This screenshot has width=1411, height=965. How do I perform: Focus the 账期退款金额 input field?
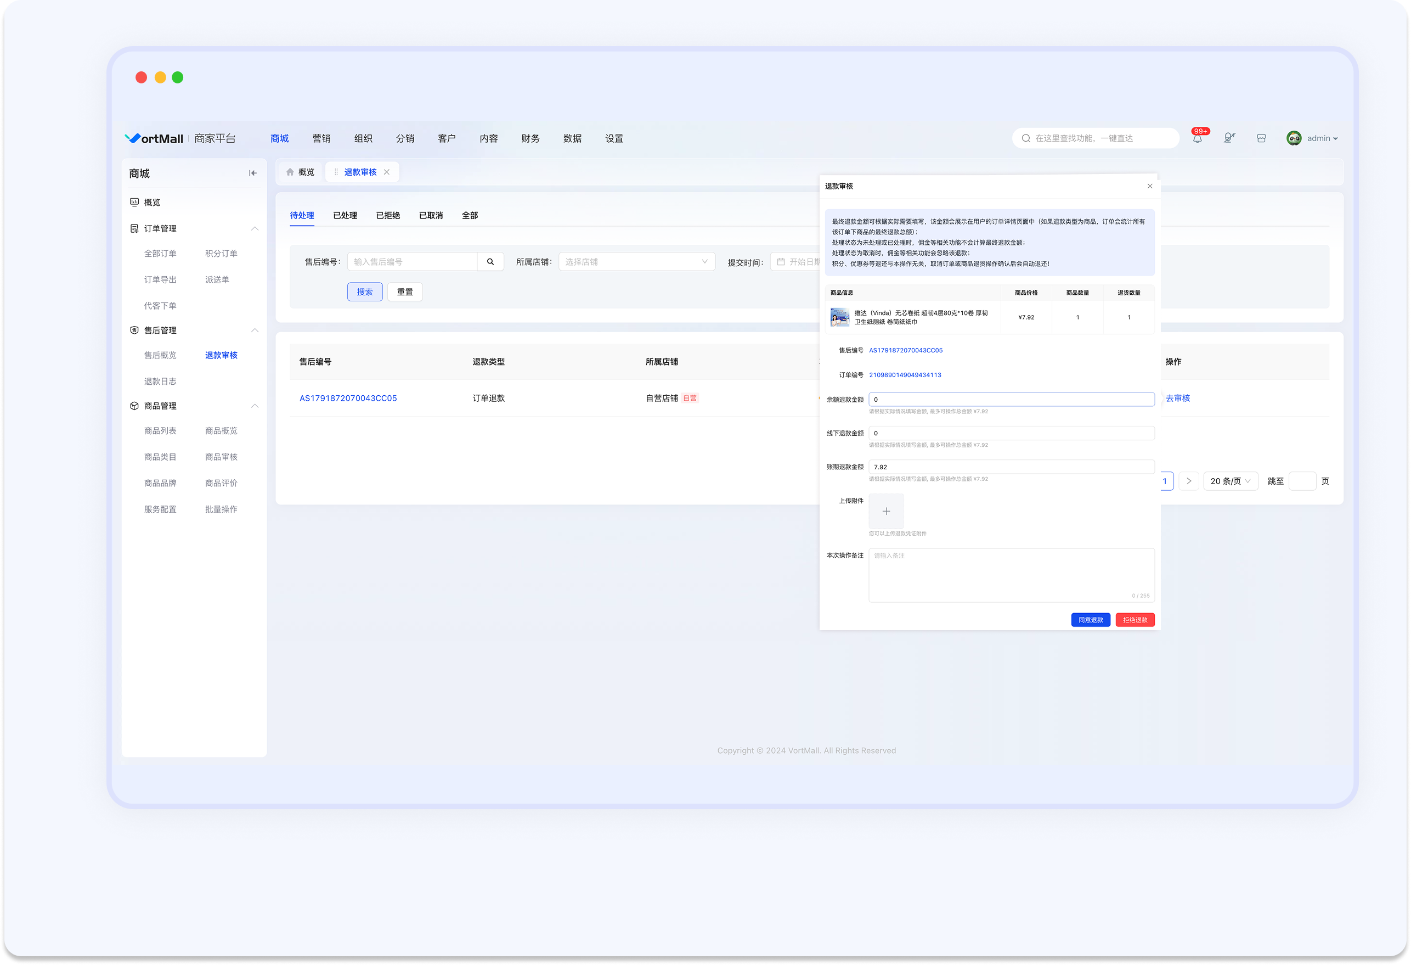pos(1012,467)
